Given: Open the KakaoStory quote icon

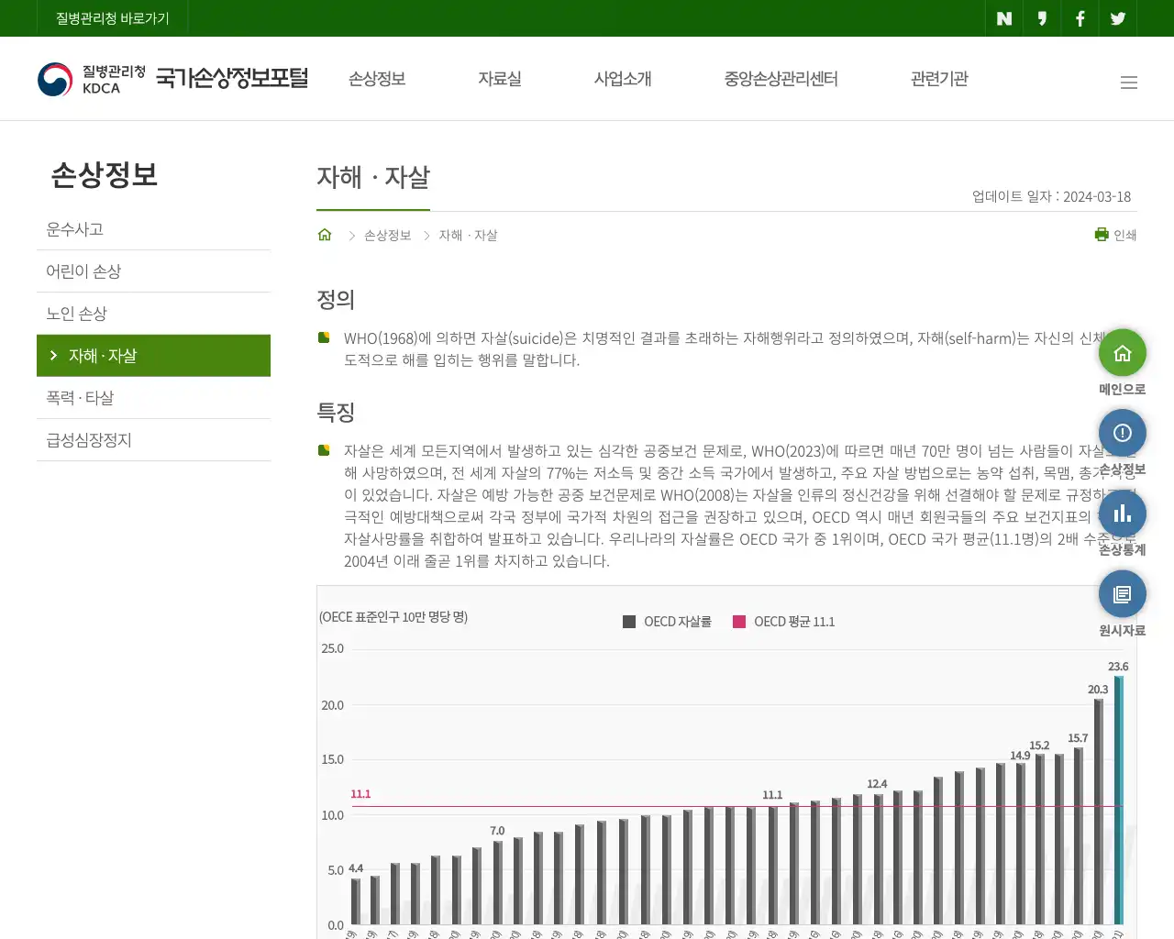Looking at the screenshot, I should click(1042, 18).
